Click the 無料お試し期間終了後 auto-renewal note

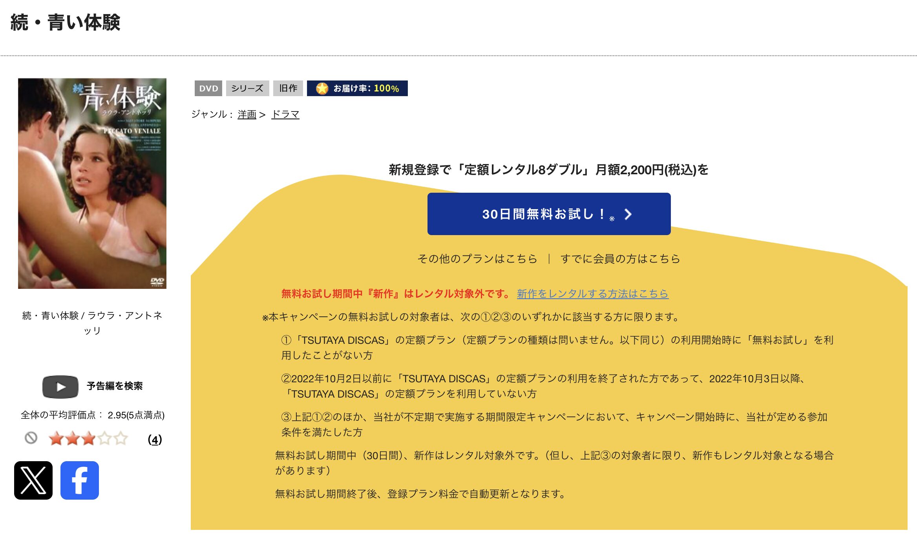pos(420,493)
